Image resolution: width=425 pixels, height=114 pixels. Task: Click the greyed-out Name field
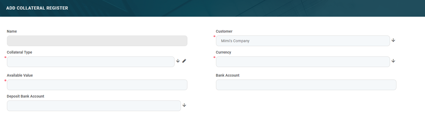97,41
